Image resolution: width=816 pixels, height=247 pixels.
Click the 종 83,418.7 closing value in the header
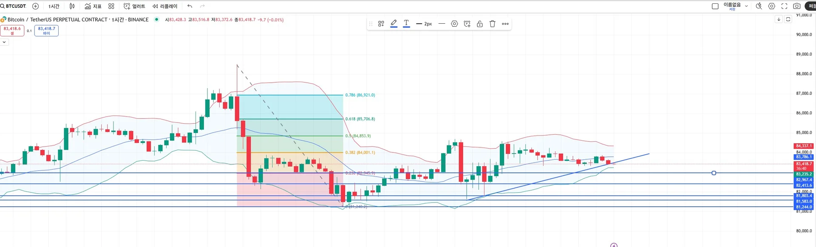point(245,20)
